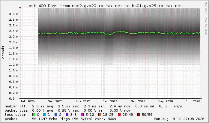Click the green loss color swatch for 0
The image size is (209, 123).
34,115
